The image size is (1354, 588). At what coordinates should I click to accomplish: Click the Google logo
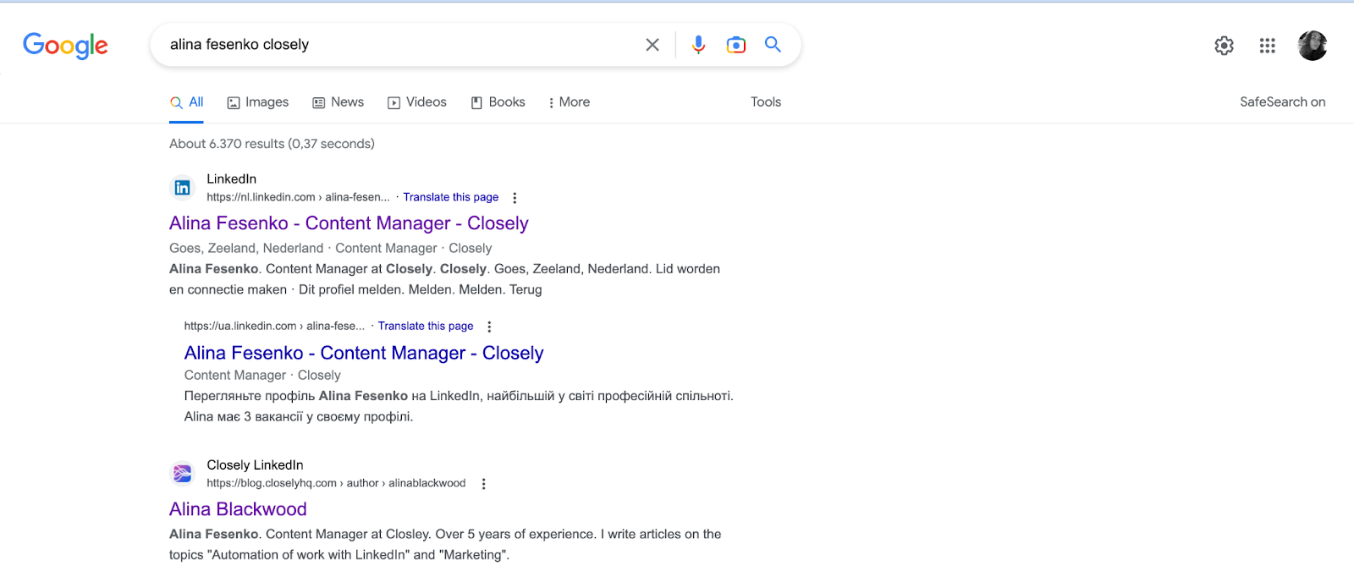click(x=65, y=46)
